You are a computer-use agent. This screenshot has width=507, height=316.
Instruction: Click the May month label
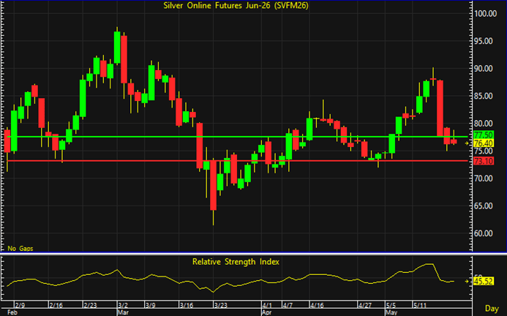click(391, 312)
